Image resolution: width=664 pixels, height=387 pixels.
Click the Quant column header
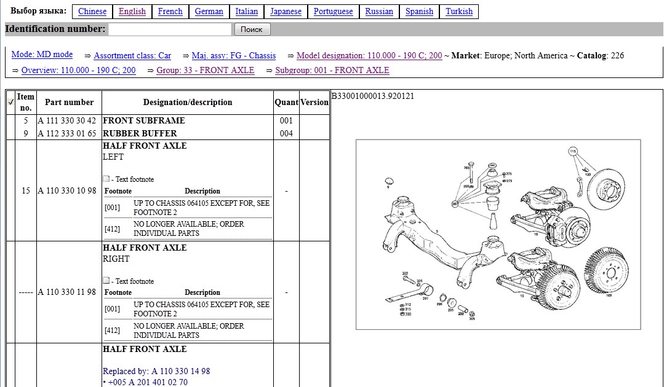(286, 102)
